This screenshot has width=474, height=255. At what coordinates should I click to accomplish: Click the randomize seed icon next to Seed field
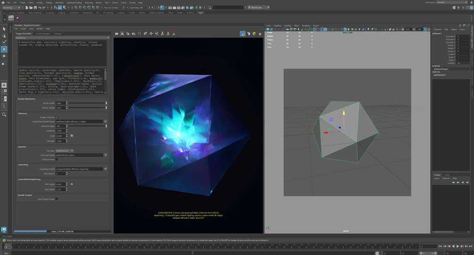coord(72,136)
